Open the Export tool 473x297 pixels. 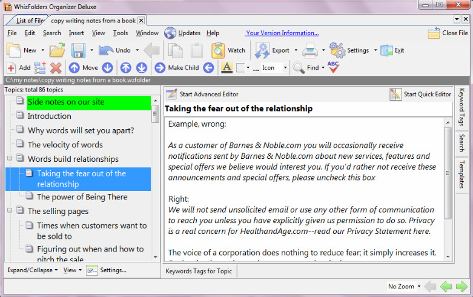[x=272, y=50]
